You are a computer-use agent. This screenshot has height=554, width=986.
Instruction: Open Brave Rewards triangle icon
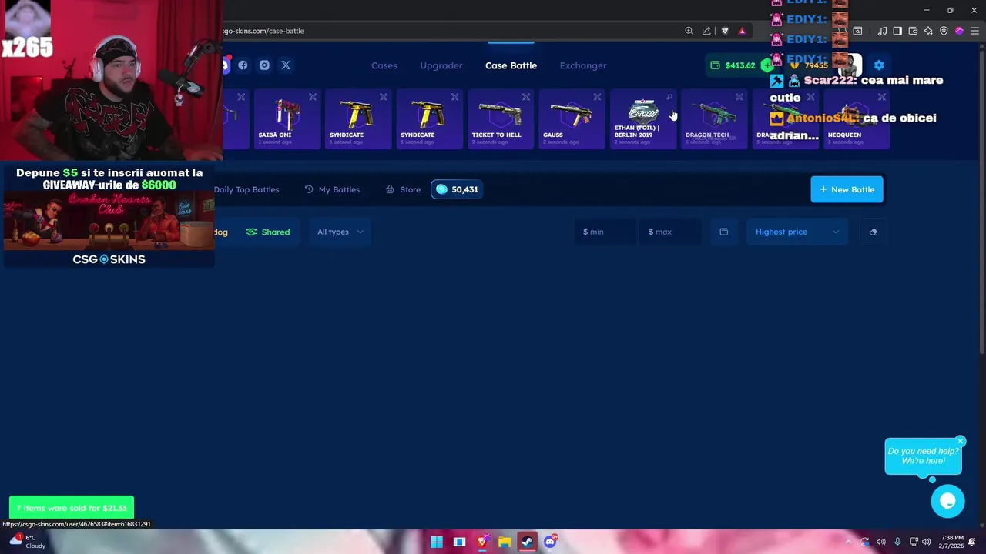click(x=742, y=31)
